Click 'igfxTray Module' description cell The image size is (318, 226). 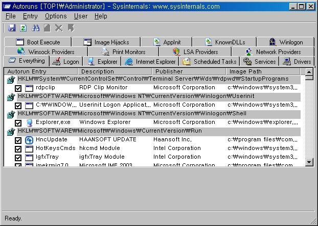click(102, 157)
